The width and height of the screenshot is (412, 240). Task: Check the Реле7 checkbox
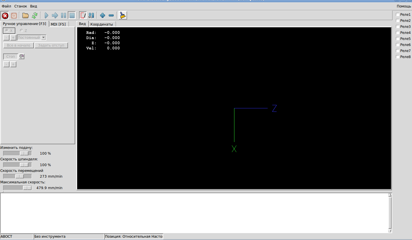pyautogui.click(x=398, y=51)
